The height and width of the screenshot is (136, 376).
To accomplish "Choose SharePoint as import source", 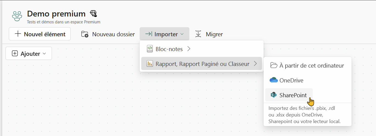I will point(289,95).
